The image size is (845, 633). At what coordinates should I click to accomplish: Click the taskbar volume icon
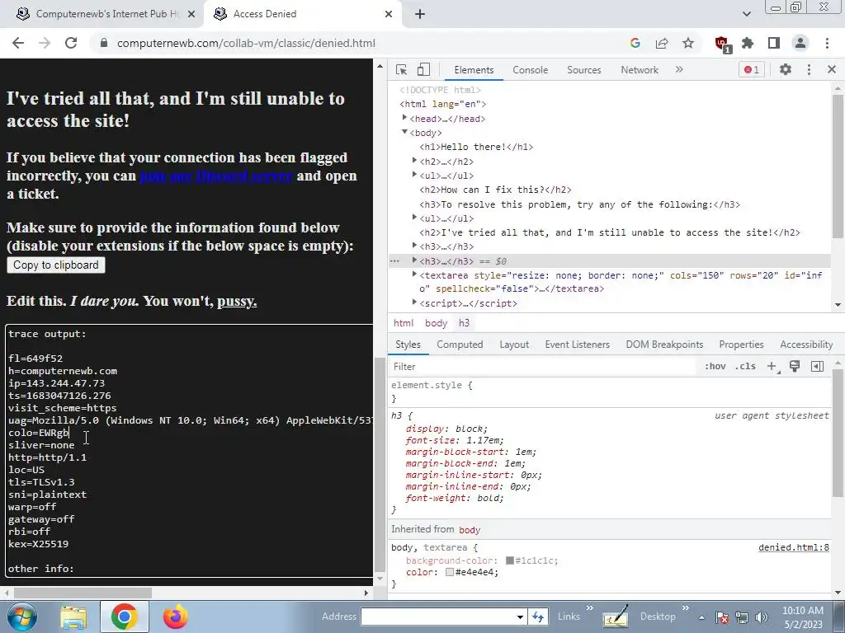pos(762,618)
